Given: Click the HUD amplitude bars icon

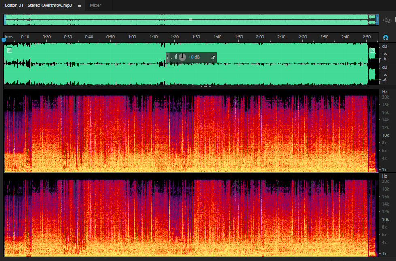Looking at the screenshot, I should tap(173, 57).
